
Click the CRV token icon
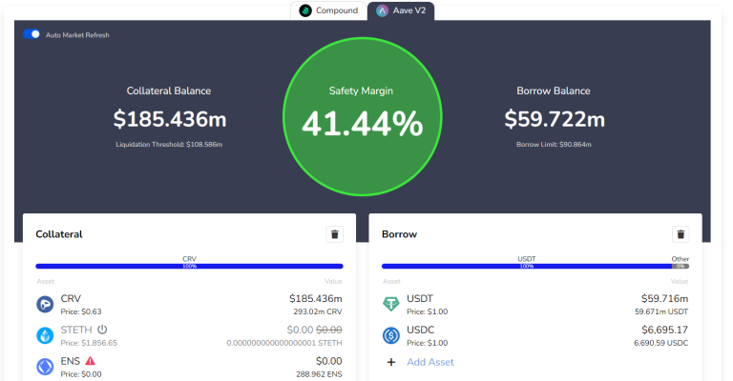tap(46, 305)
